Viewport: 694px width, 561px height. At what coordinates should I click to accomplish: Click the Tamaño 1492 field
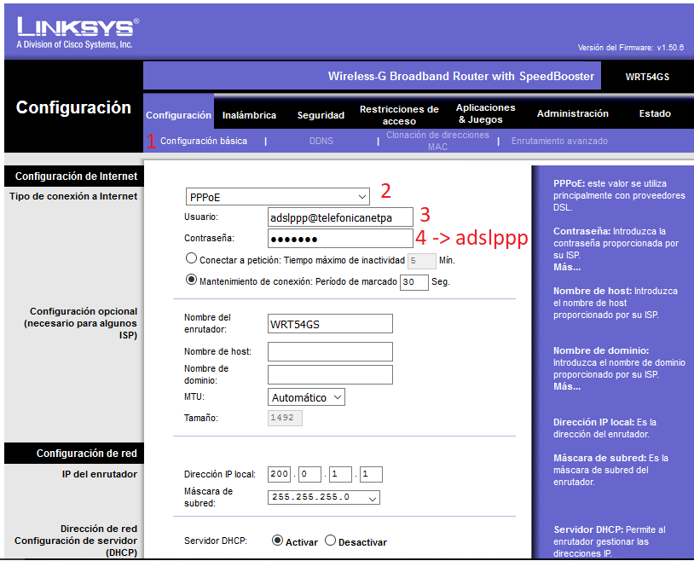(285, 418)
